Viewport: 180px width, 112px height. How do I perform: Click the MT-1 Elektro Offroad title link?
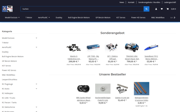click(x=112, y=57)
